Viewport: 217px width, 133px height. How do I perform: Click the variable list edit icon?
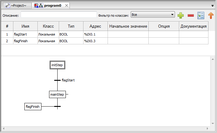(x=201, y=15)
